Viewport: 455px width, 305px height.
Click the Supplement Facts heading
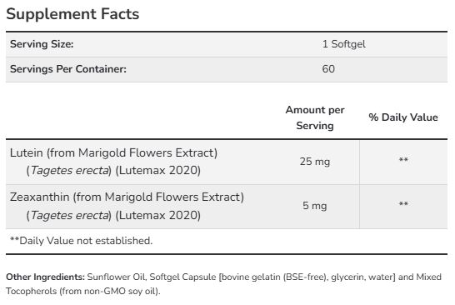click(x=72, y=14)
